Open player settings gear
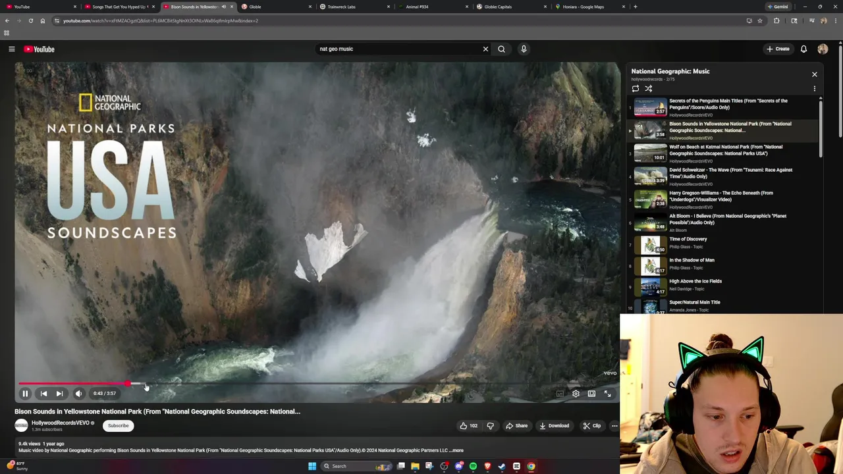This screenshot has width=843, height=474. coord(576,394)
